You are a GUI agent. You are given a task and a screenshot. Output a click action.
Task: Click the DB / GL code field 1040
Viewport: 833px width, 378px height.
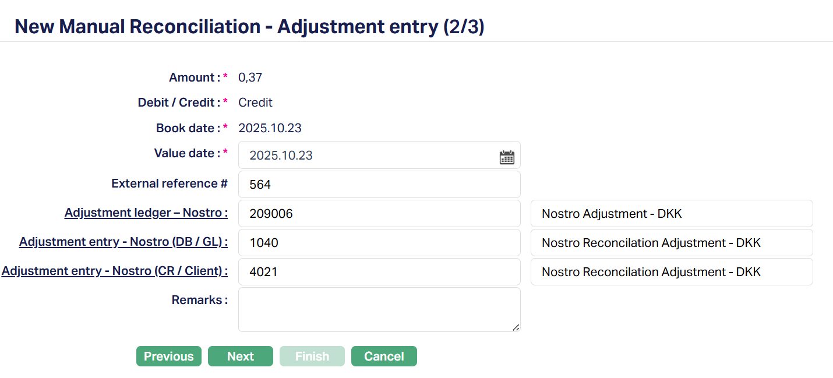point(379,243)
